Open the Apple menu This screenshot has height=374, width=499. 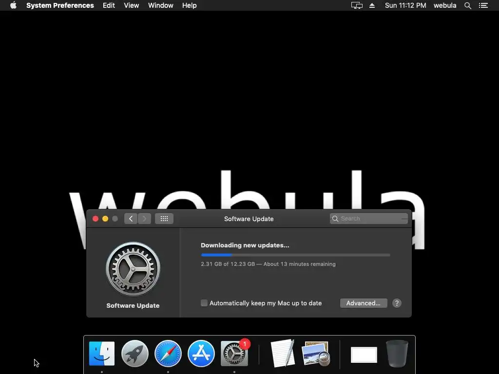[x=13, y=5]
